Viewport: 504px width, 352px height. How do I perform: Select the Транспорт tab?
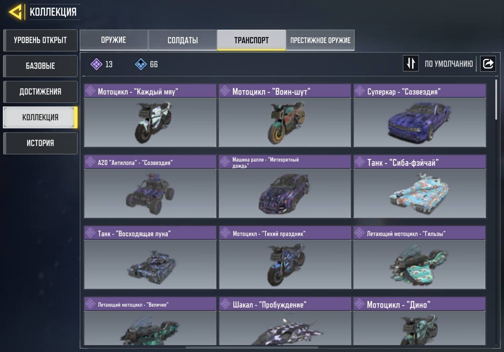(x=251, y=40)
